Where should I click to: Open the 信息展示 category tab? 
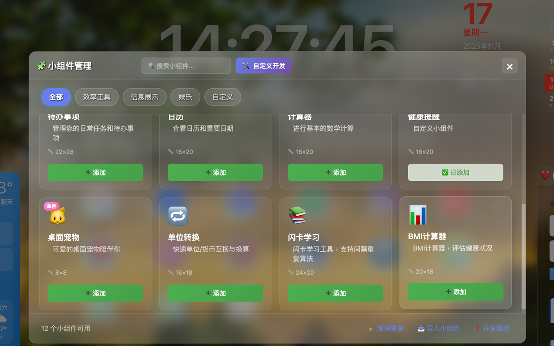pyautogui.click(x=144, y=97)
